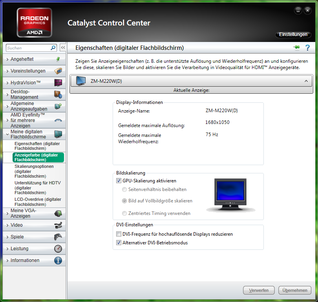Select Zentriertes Timing verwenden option
Viewport: 318px width, 302px height.
click(x=124, y=213)
